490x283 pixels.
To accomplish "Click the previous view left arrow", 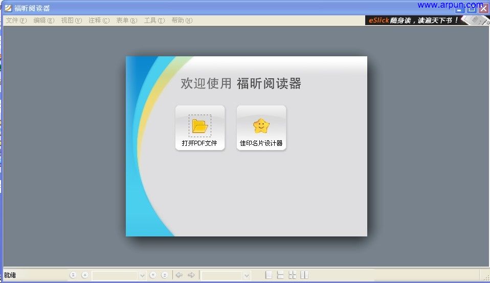I will (179, 275).
